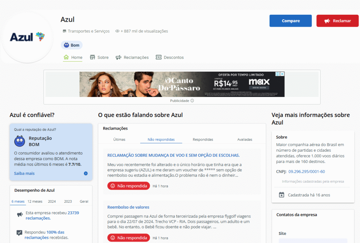The height and width of the screenshot is (243, 360).
Task: Click the first Não respondida status badge
Action: [128, 186]
